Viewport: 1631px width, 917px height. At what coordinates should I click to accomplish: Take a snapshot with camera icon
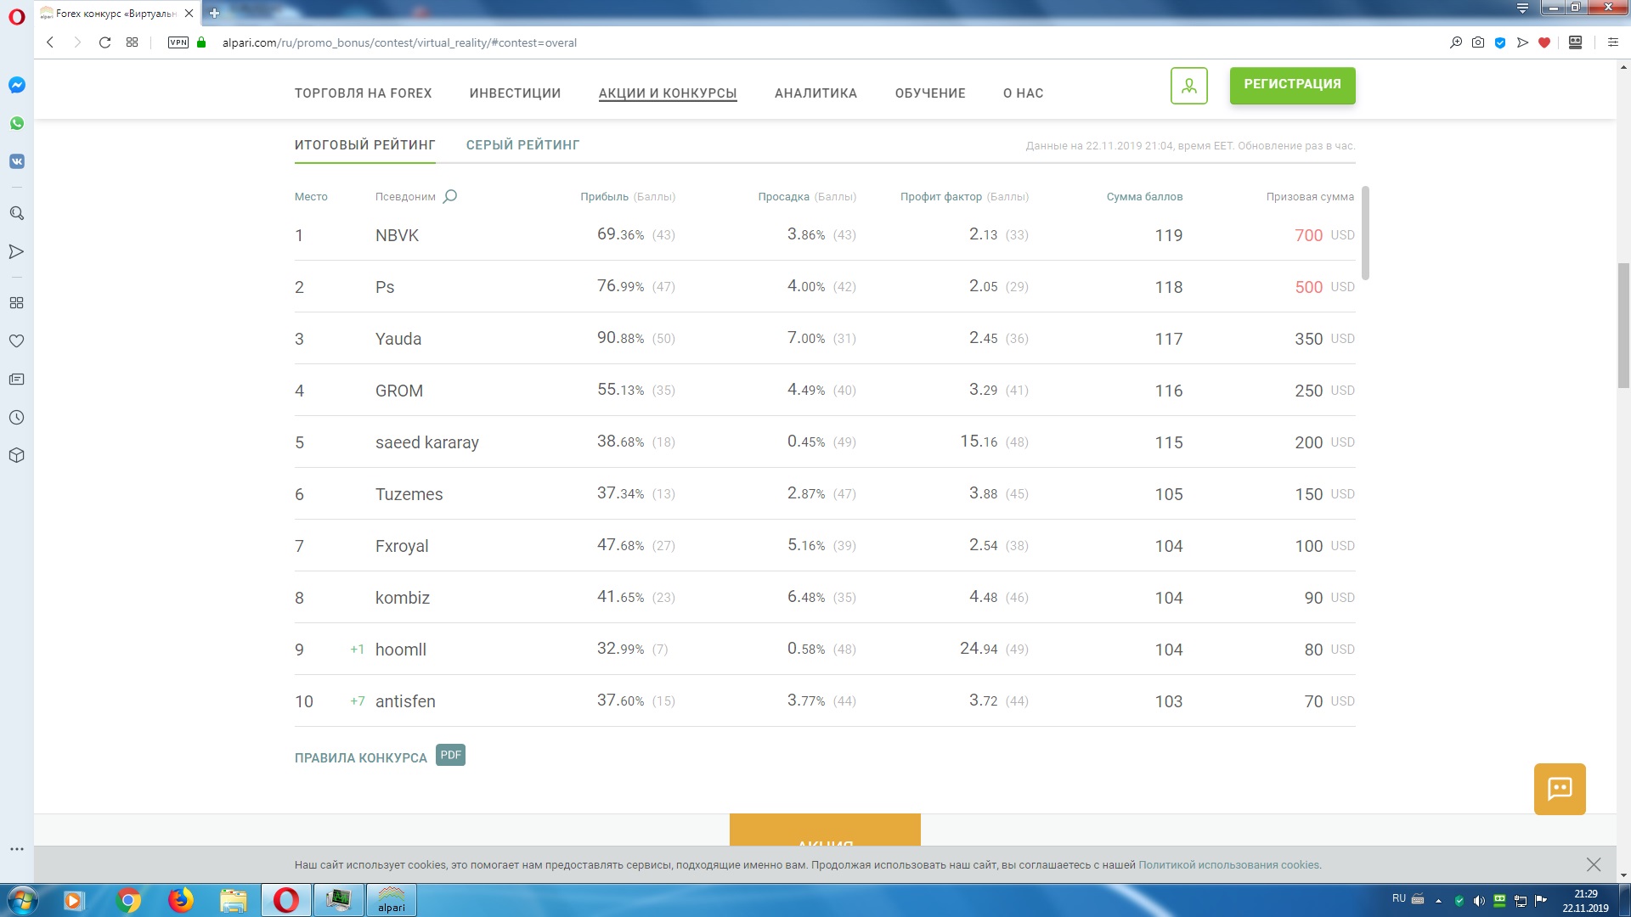(x=1478, y=42)
